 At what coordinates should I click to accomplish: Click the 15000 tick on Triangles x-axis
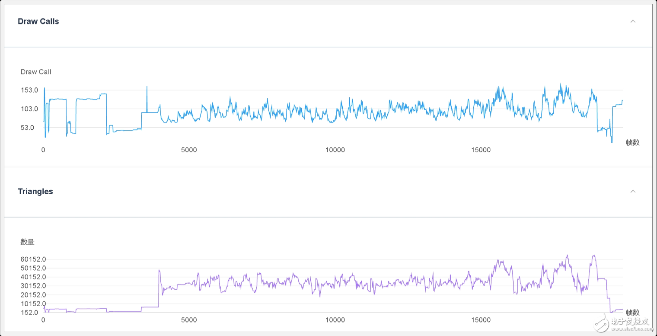click(x=481, y=320)
